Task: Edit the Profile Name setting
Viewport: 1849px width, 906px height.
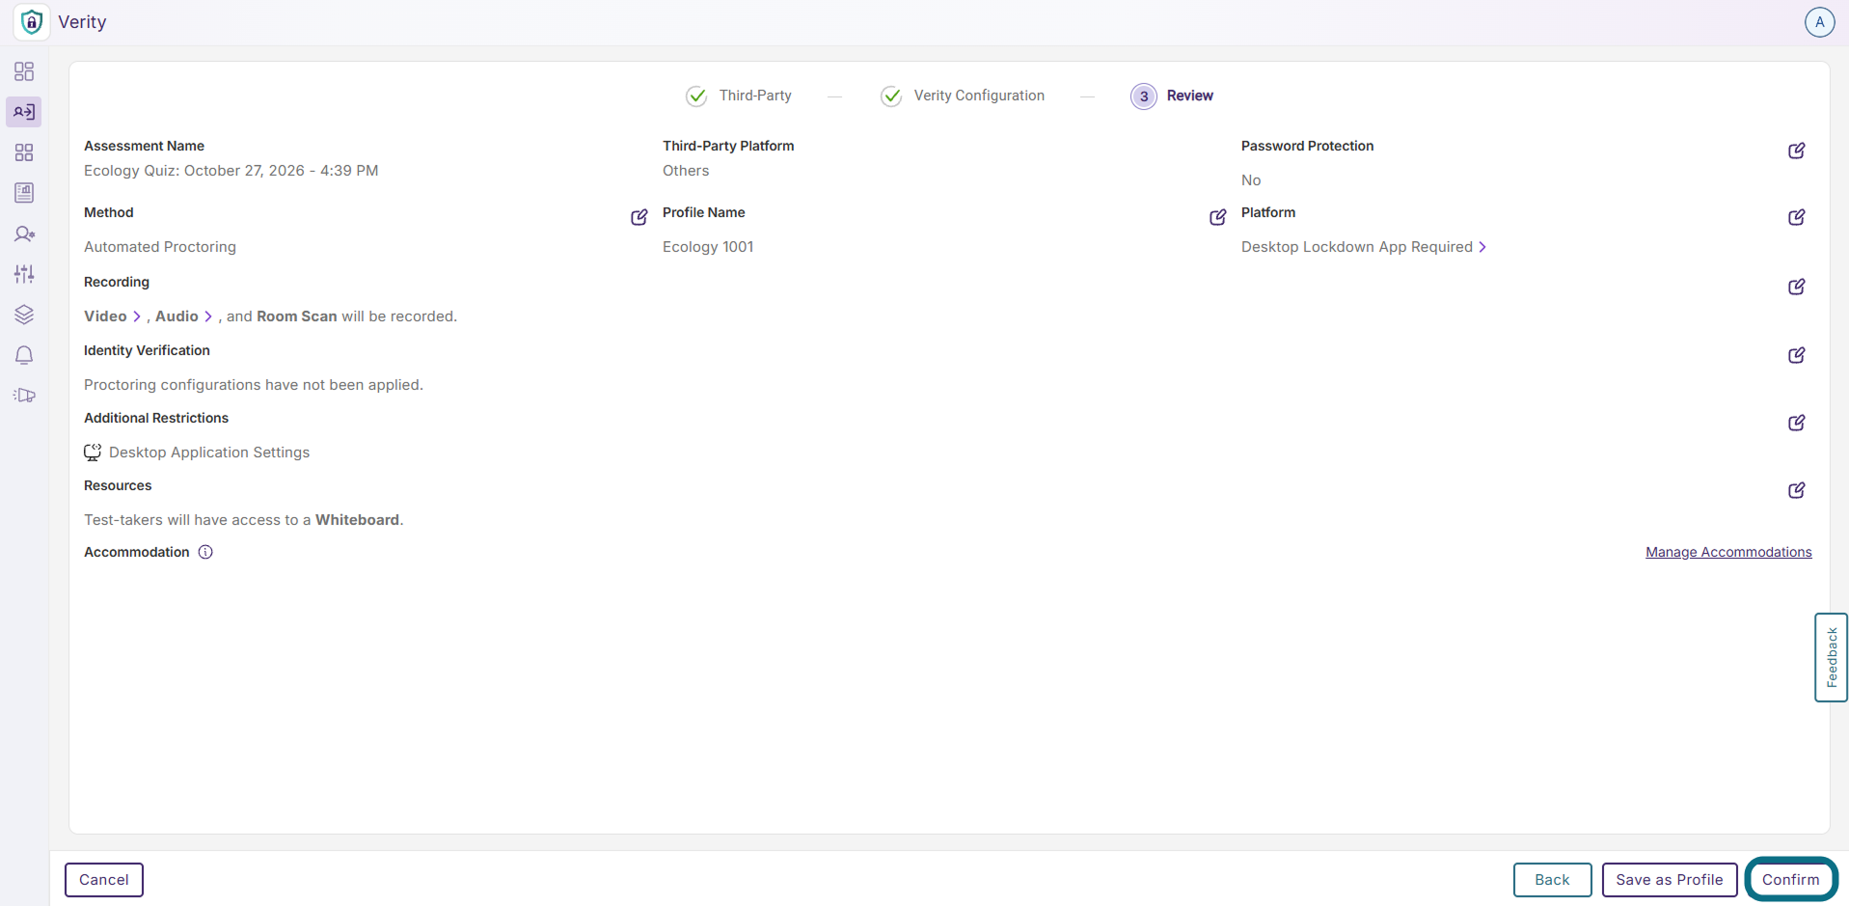Action: [x=1218, y=217]
